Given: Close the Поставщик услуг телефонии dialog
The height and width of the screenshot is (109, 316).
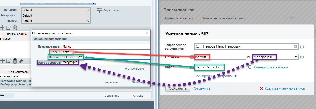Looking at the screenshot, I should [147, 33].
